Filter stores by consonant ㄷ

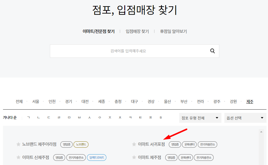pyautogui.click(x=49, y=118)
